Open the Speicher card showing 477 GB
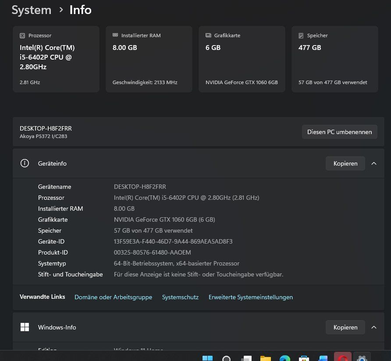 coord(335,59)
